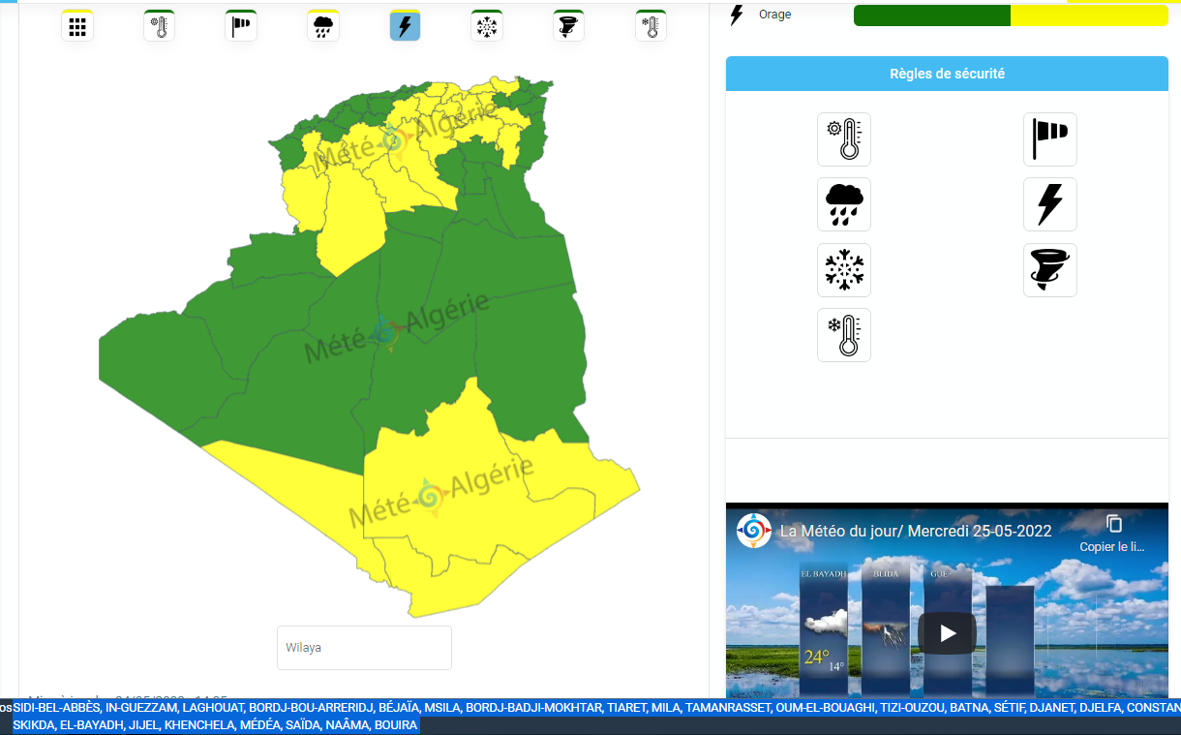This screenshot has width=1181, height=735.
Task: Open wind safety rules in Règles de sécurité
Action: [x=1050, y=139]
